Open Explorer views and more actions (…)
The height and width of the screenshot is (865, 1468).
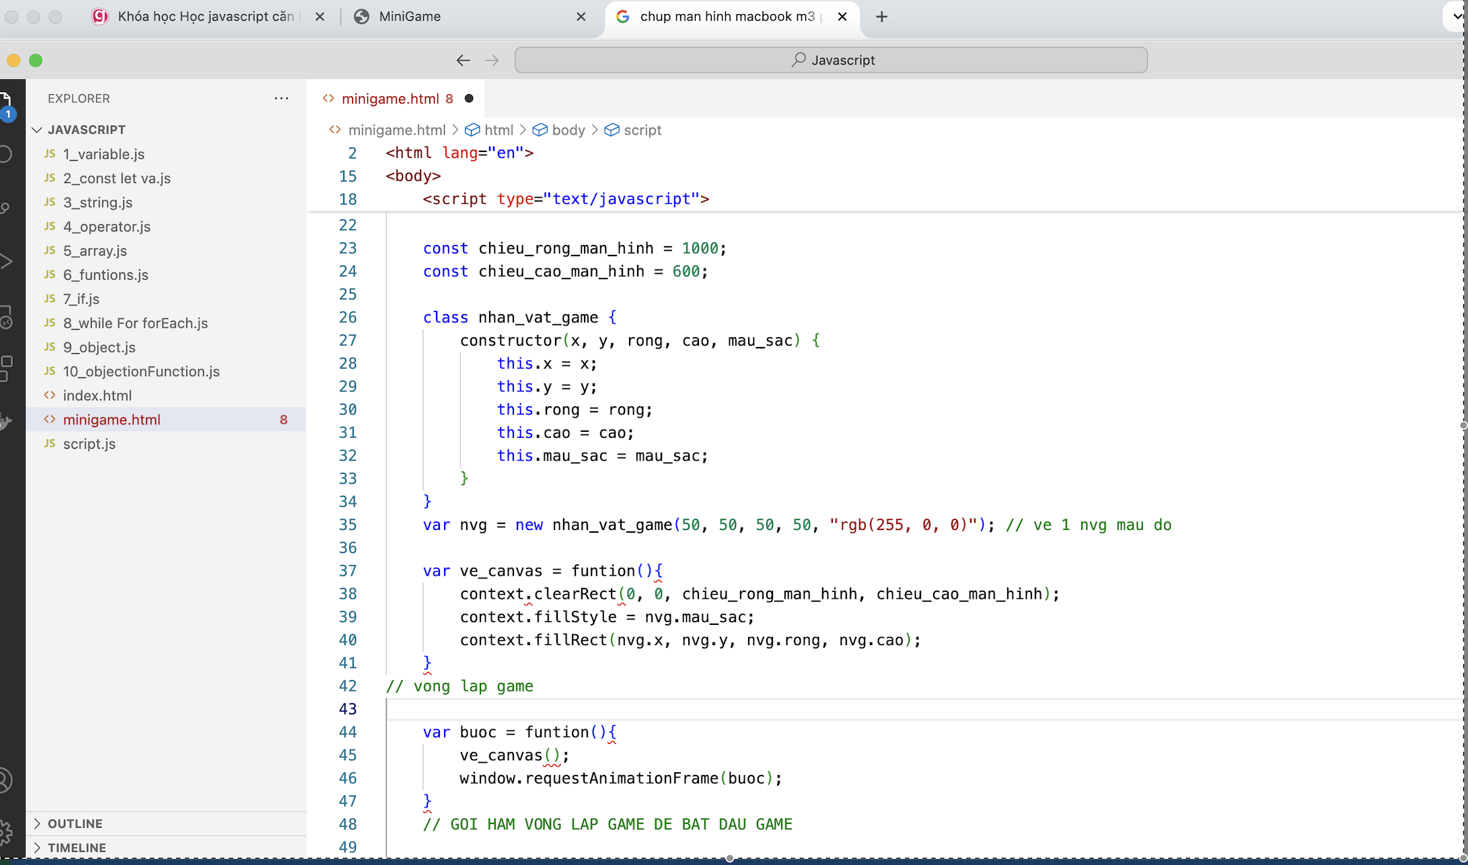coord(281,98)
